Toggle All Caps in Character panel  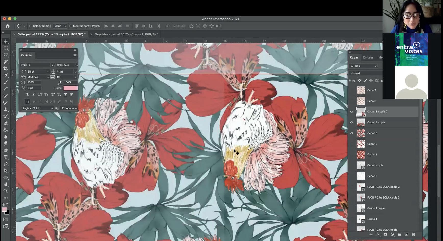(40, 94)
